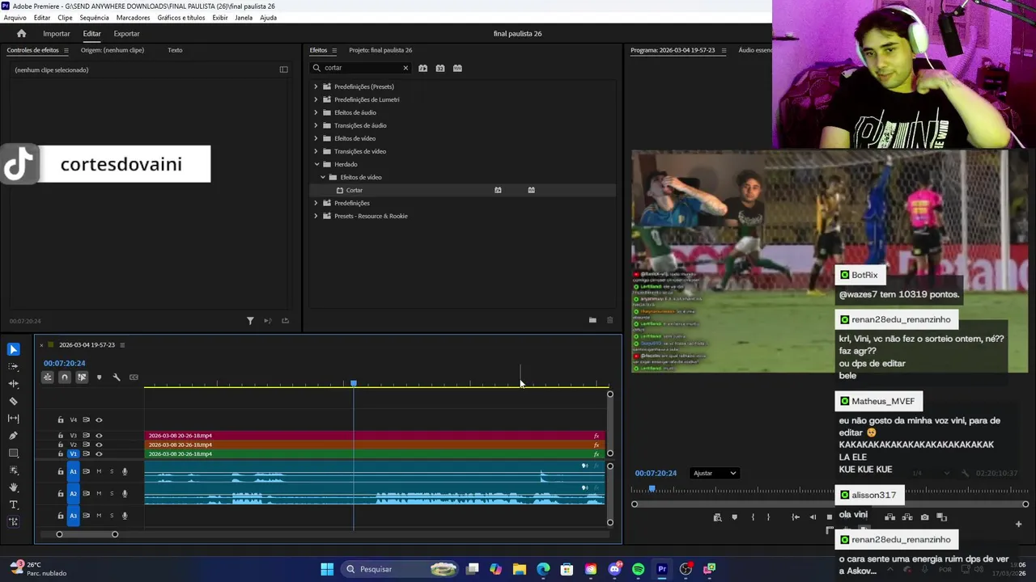Toggle Snap in Timeline magnet button

[65, 377]
